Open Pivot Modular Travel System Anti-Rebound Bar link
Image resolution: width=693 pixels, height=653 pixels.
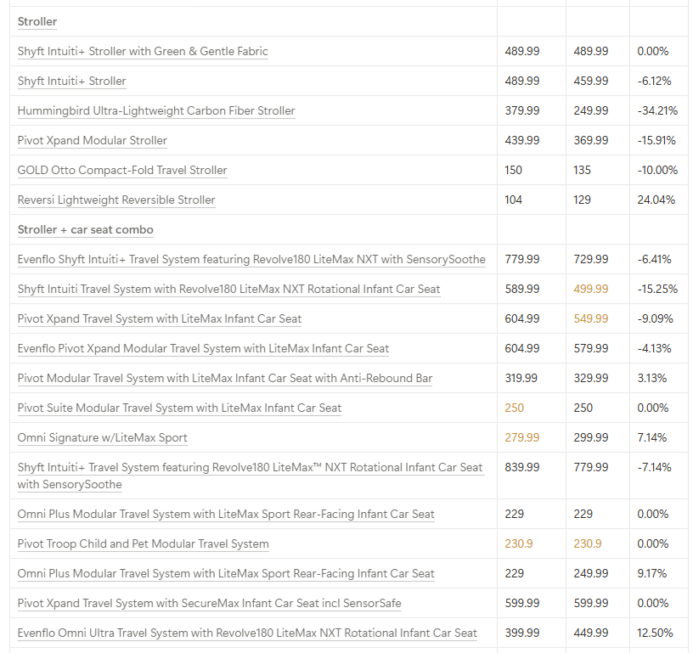click(x=225, y=378)
